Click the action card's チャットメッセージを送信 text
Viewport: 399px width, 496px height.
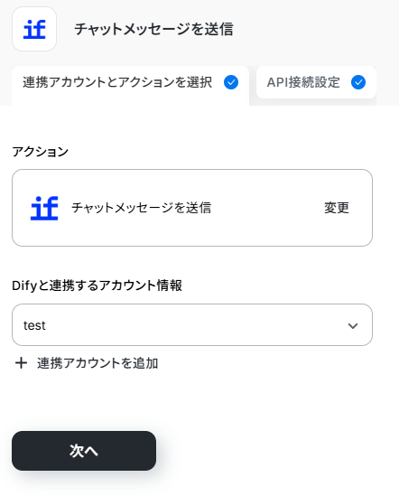point(142,208)
